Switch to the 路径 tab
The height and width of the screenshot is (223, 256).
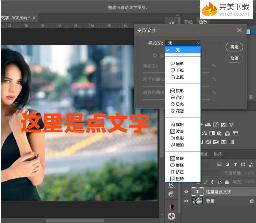click(x=217, y=154)
